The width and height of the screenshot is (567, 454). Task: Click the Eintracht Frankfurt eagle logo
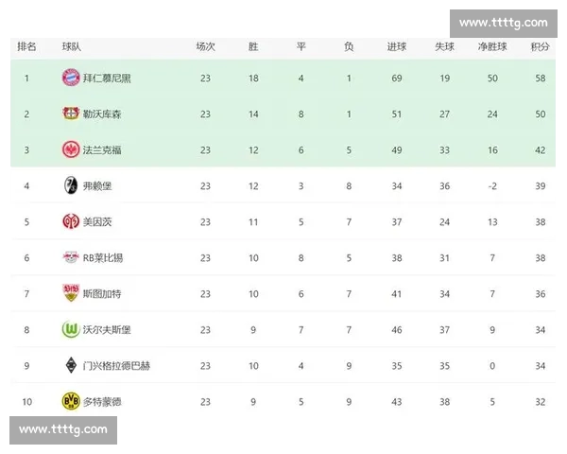(70, 149)
